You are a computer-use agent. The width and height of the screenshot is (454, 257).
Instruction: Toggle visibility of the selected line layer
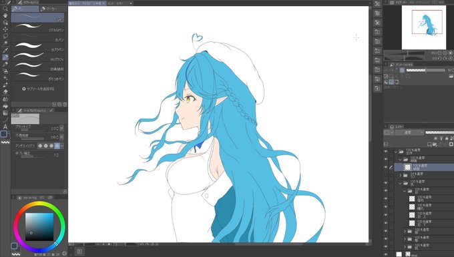[386, 167]
